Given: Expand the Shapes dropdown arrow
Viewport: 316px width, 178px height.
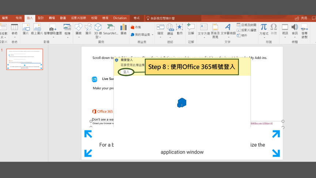Looking at the screenshot, I should (79, 37).
